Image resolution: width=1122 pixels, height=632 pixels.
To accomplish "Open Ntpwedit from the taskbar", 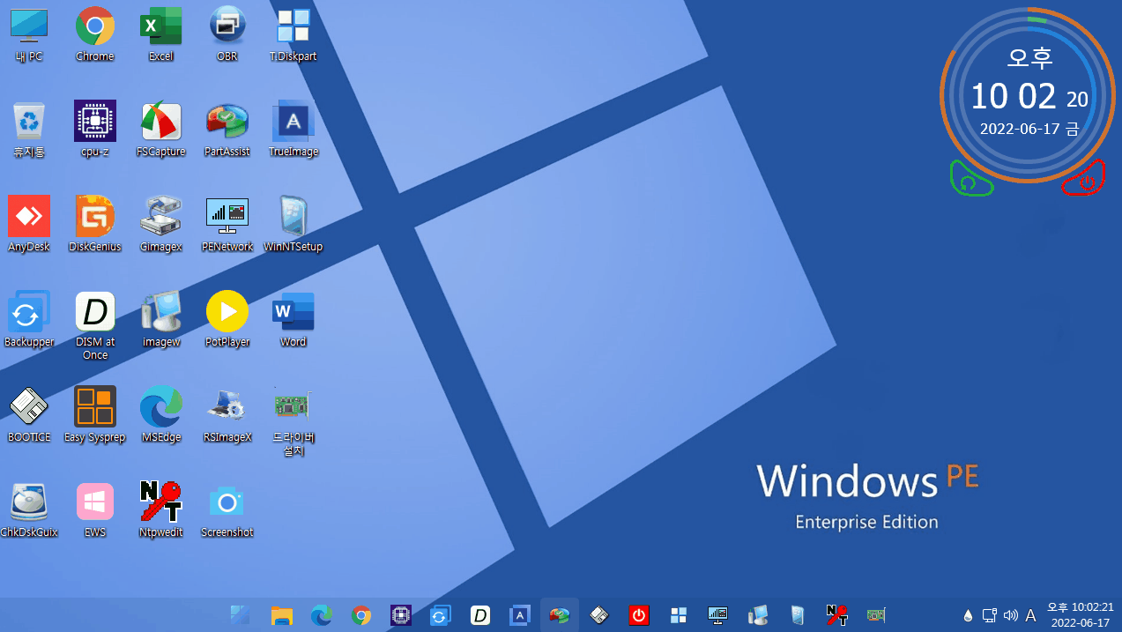I will coord(837,615).
